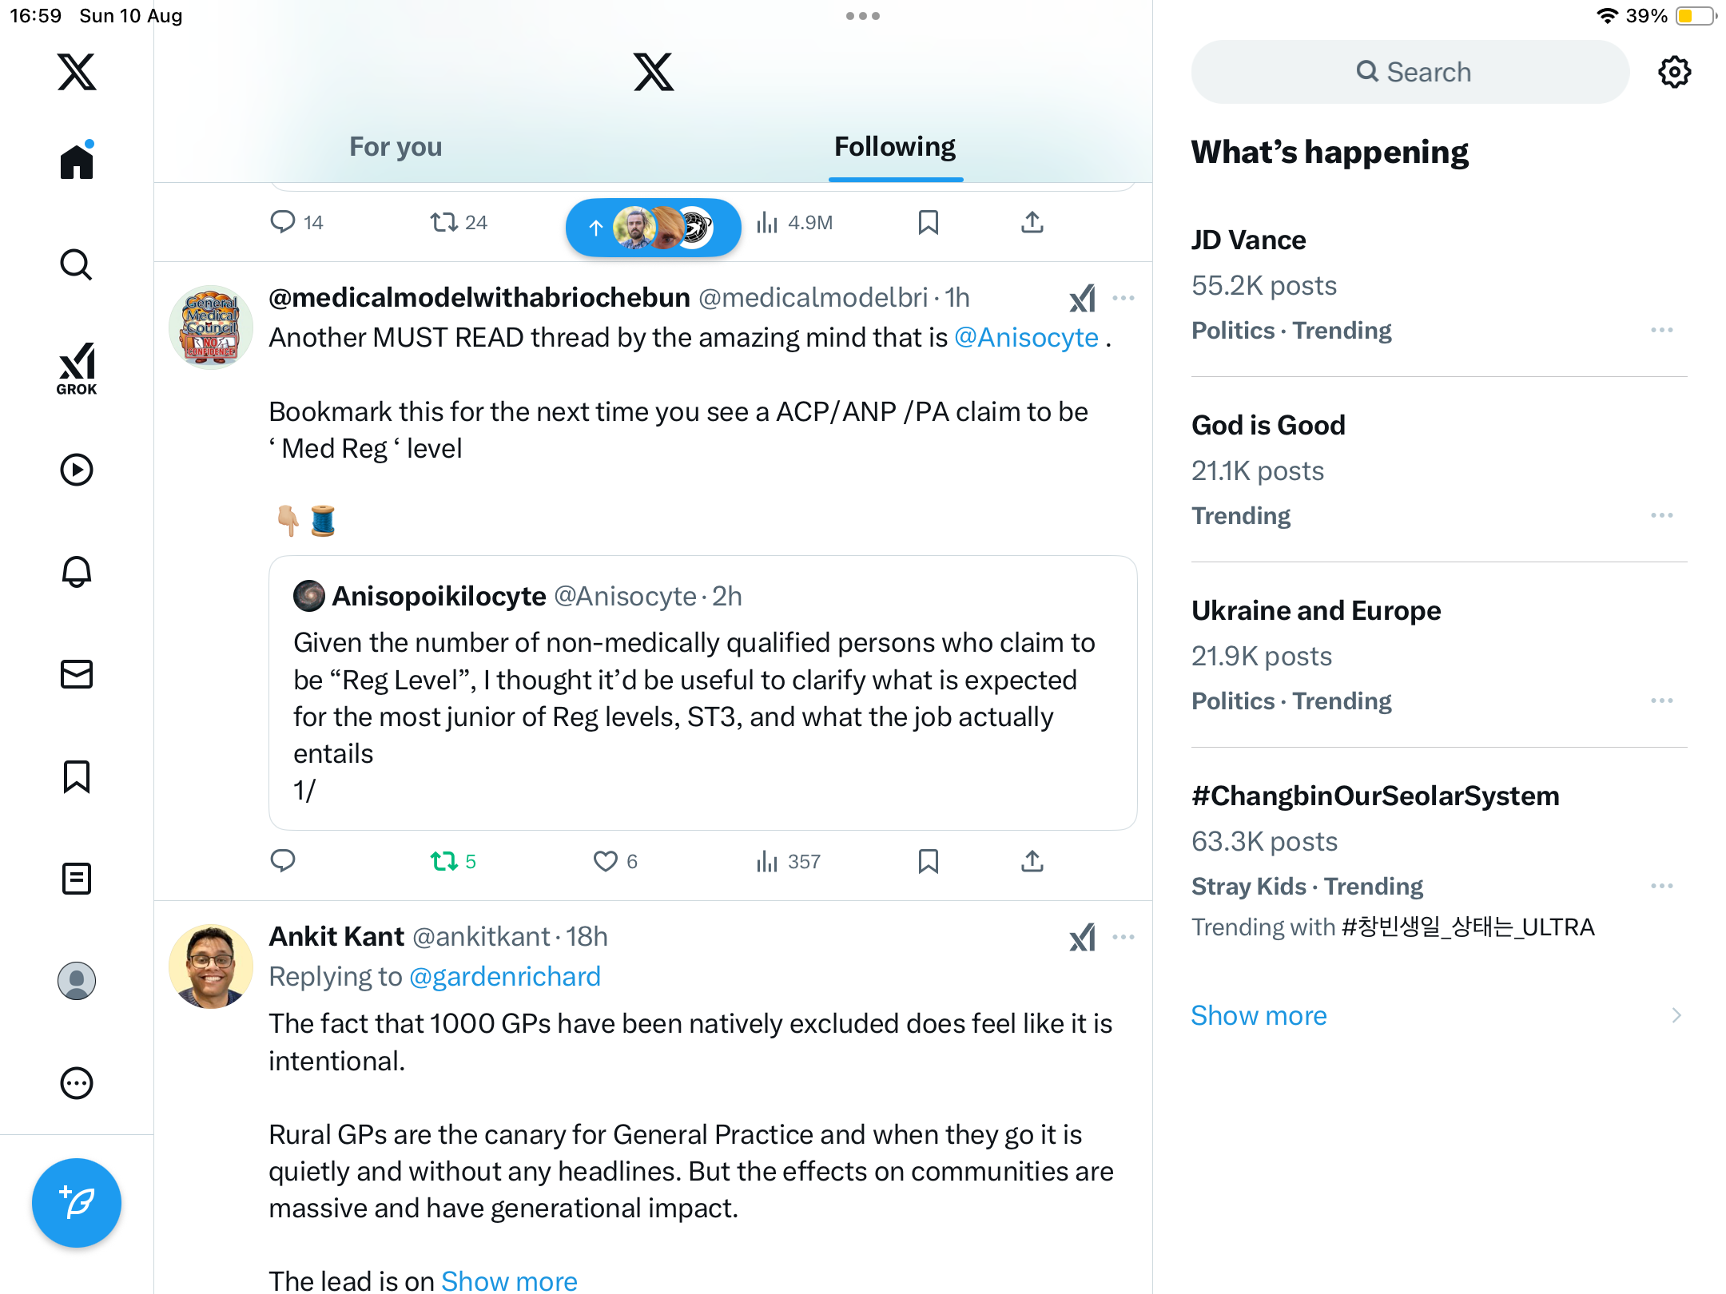Open Grok from the sidebar

pyautogui.click(x=77, y=369)
